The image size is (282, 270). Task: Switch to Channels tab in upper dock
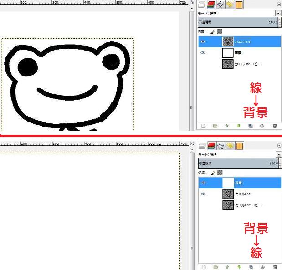[x=211, y=5]
